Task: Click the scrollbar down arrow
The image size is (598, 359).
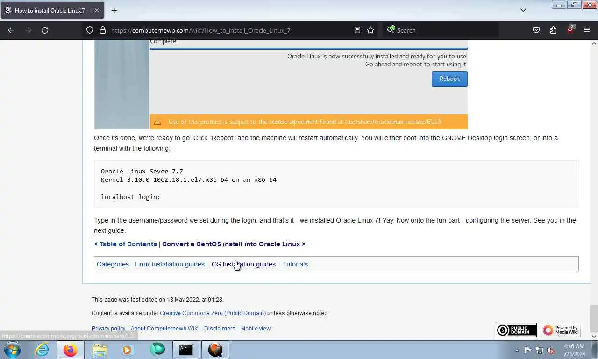Action: coord(594,336)
